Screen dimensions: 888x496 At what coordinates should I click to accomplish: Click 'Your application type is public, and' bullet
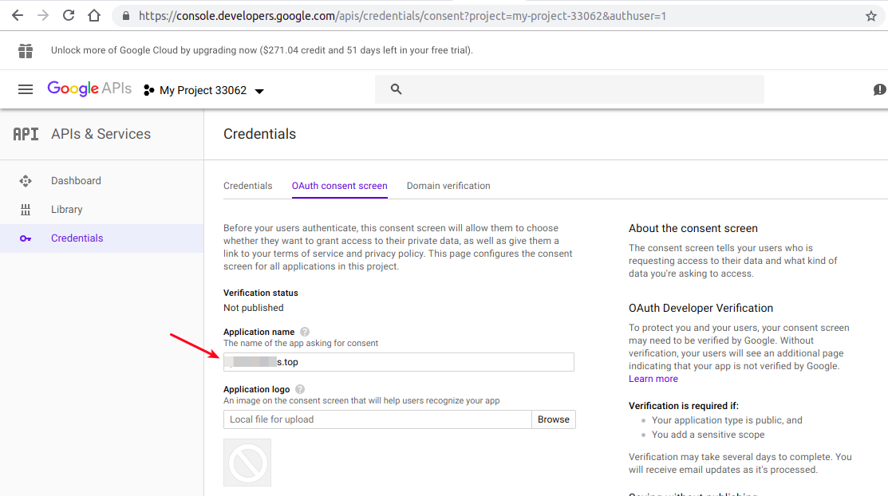[x=727, y=420]
